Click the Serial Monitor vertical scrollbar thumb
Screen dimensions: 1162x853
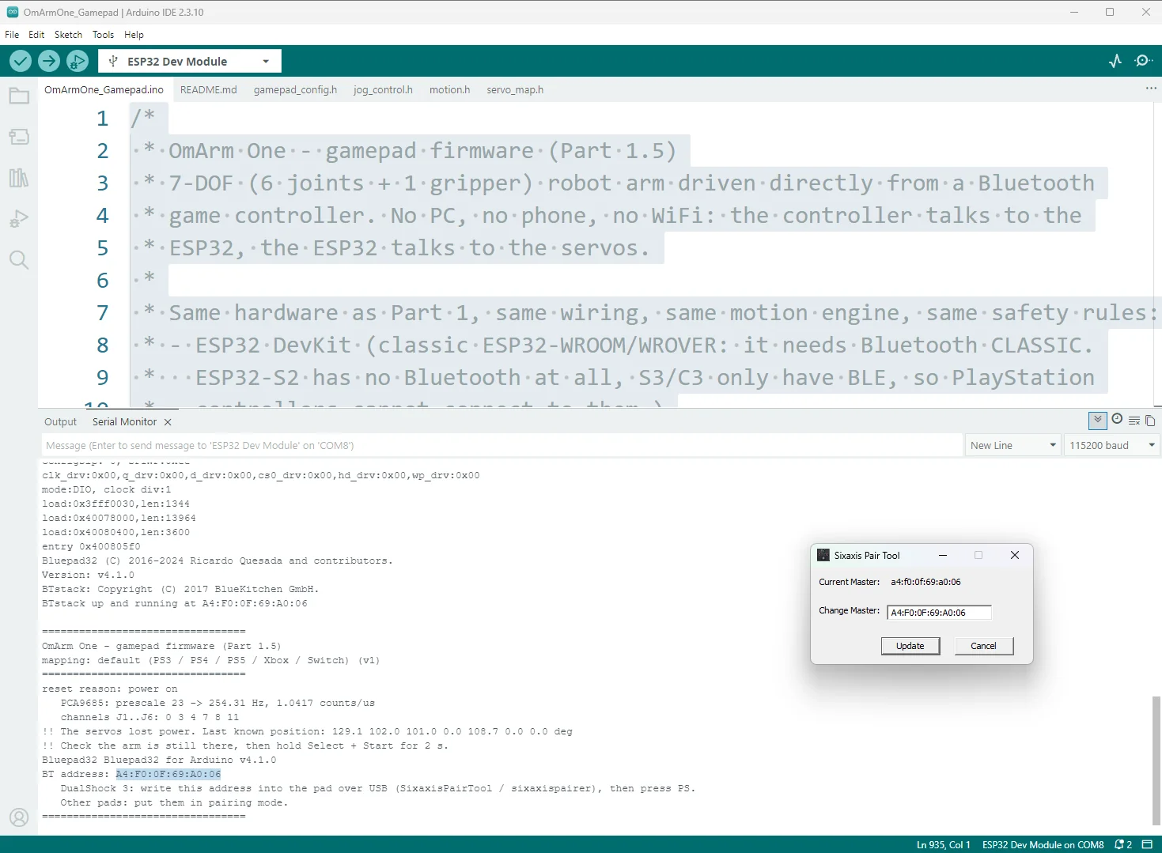(x=1156, y=761)
